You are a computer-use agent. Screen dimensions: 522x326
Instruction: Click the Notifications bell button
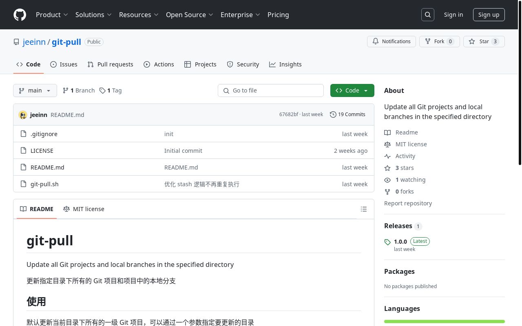tap(391, 42)
